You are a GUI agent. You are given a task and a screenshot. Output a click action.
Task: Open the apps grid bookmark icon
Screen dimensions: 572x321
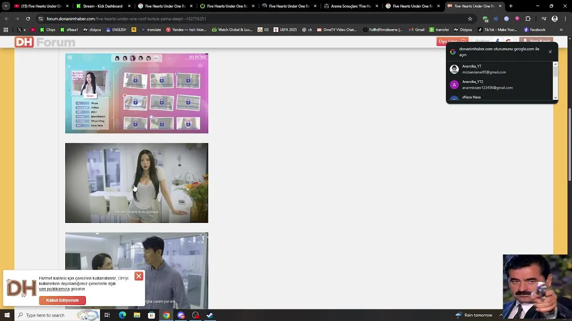click(x=6, y=30)
